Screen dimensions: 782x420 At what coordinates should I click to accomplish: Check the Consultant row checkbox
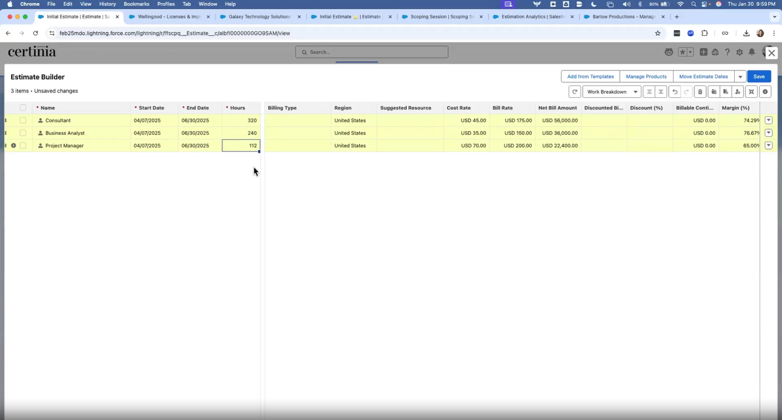[23, 120]
